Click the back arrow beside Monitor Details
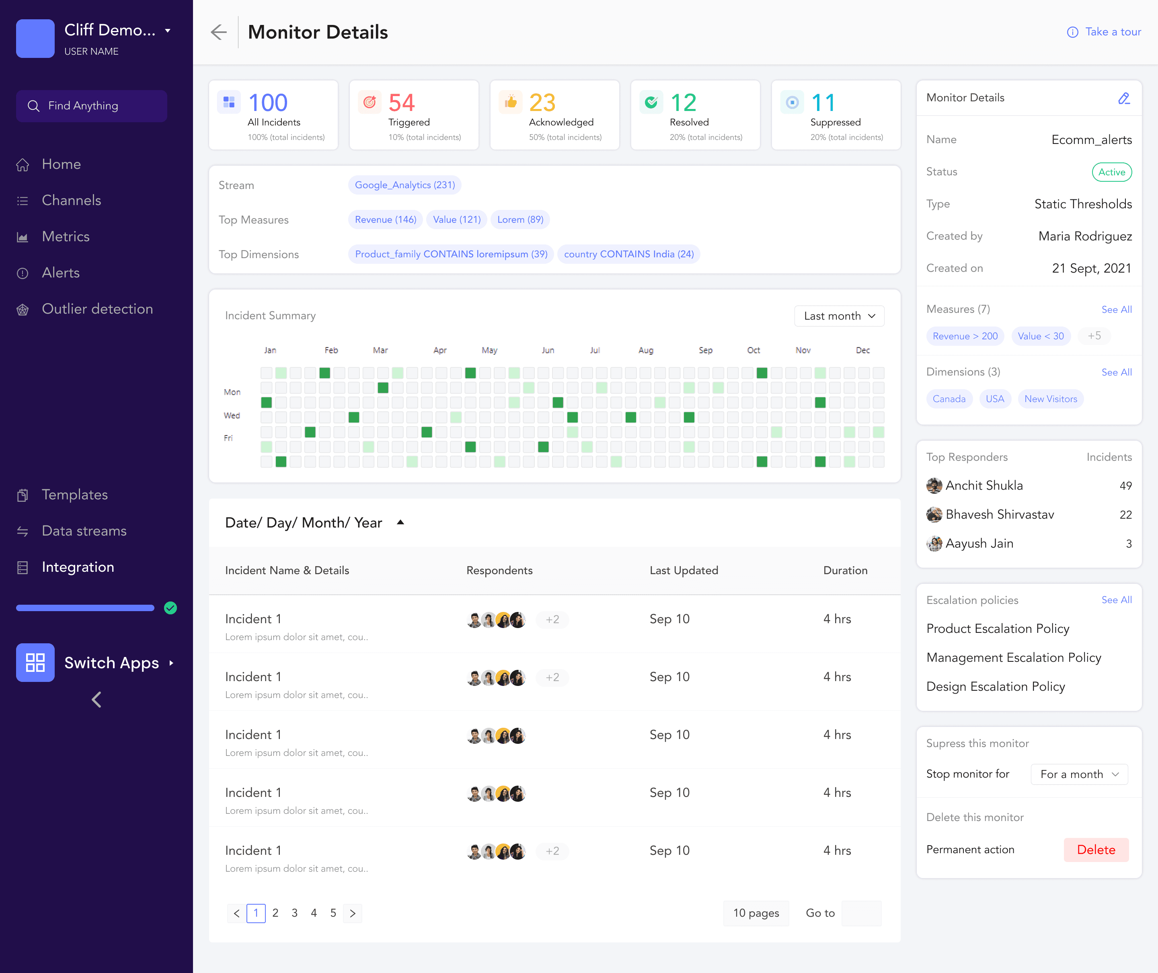The image size is (1158, 973). pyautogui.click(x=219, y=32)
